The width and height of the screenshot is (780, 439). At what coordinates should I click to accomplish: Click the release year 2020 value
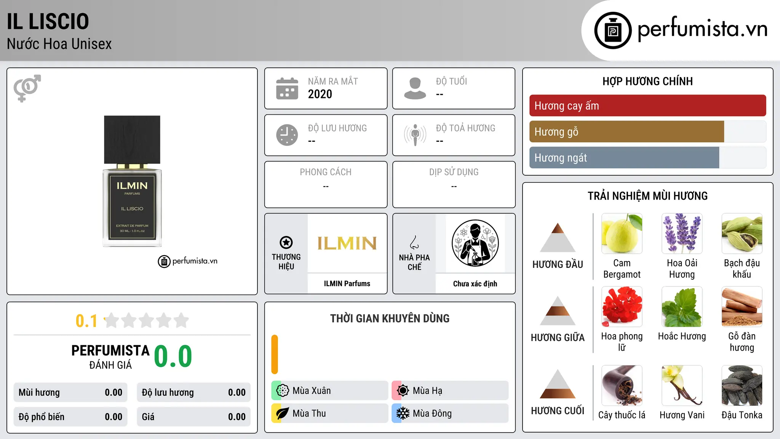(320, 94)
